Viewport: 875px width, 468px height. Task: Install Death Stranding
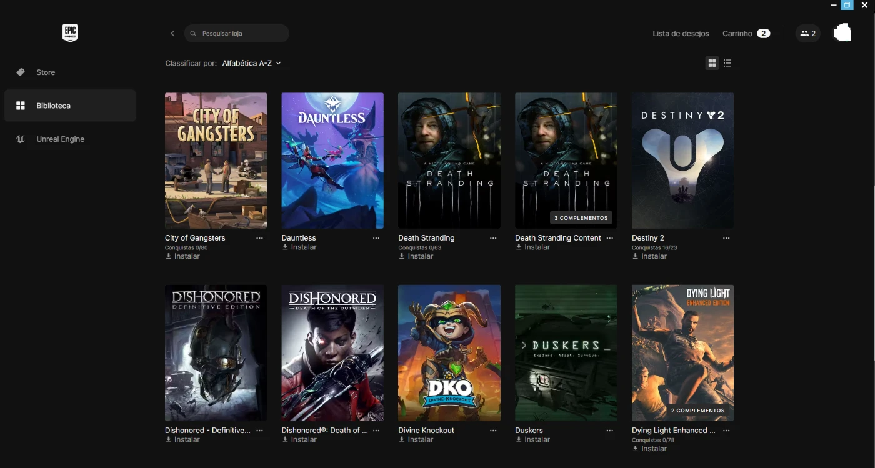click(416, 256)
